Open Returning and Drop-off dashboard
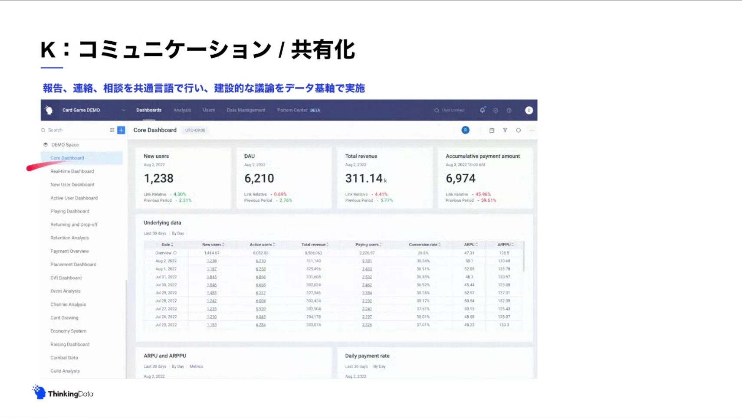742x418 pixels. click(x=74, y=225)
